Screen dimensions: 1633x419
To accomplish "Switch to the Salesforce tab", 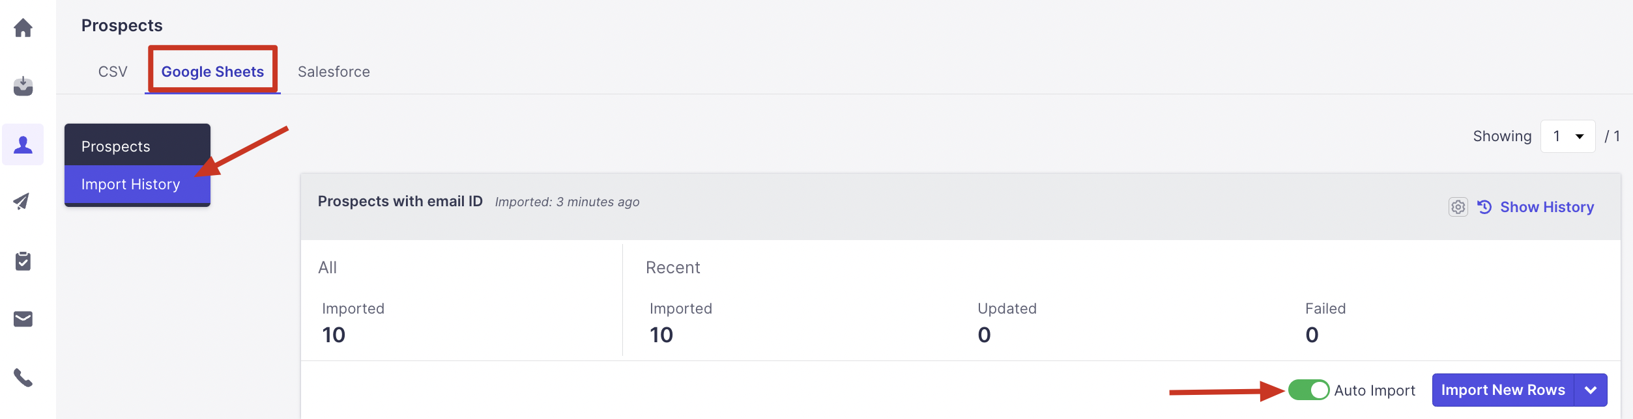I will tap(334, 72).
